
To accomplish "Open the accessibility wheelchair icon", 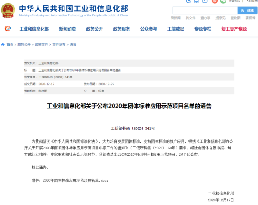I will click(x=188, y=1).
